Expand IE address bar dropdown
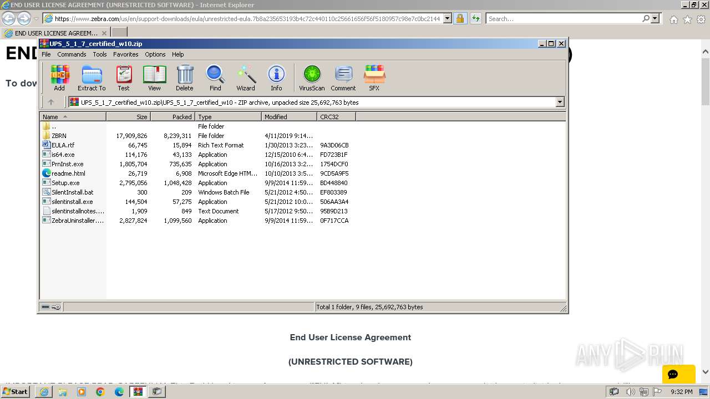The width and height of the screenshot is (710, 399). tap(448, 18)
